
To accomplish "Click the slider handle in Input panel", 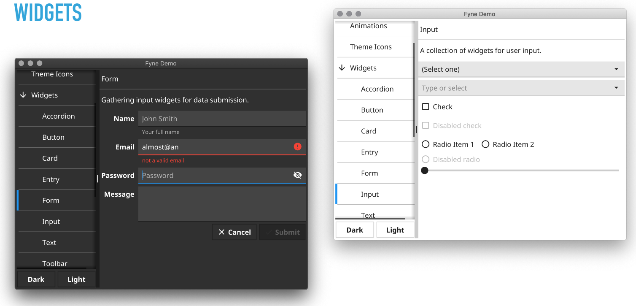I will [x=425, y=170].
